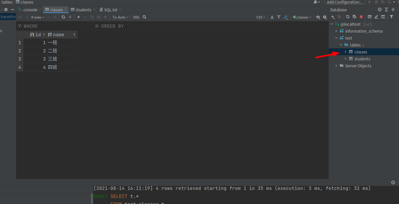Expand the information_schema node
The height and width of the screenshot is (204, 399).
click(x=336, y=31)
